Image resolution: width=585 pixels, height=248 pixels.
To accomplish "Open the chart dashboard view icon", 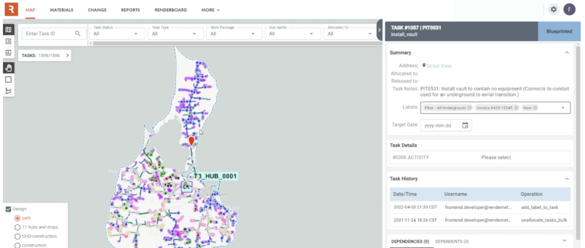I will click(x=8, y=53).
